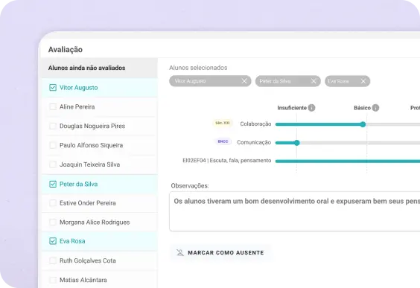The image size is (420, 288).
Task: Select the name Peter da Silva in list
Action: (78, 184)
